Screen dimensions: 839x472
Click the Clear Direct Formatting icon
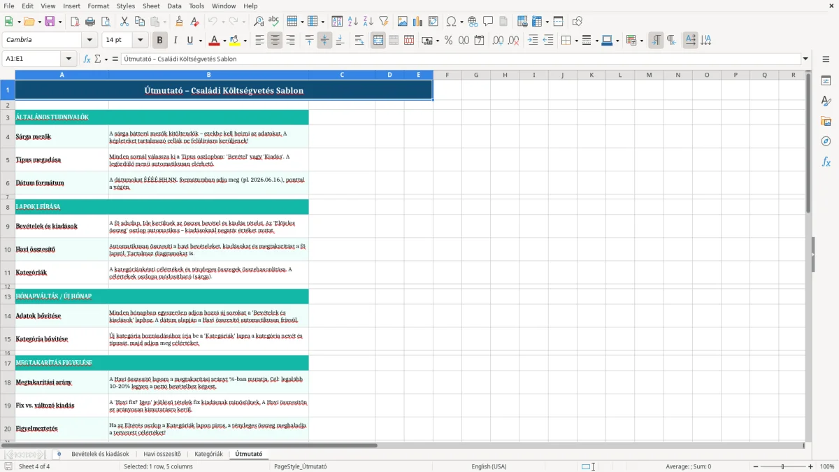194,22
